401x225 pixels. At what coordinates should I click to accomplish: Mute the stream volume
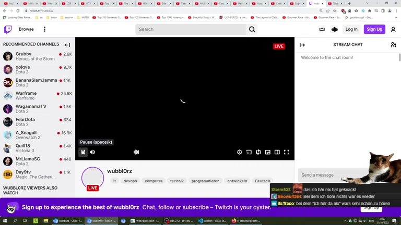[x=92, y=152]
